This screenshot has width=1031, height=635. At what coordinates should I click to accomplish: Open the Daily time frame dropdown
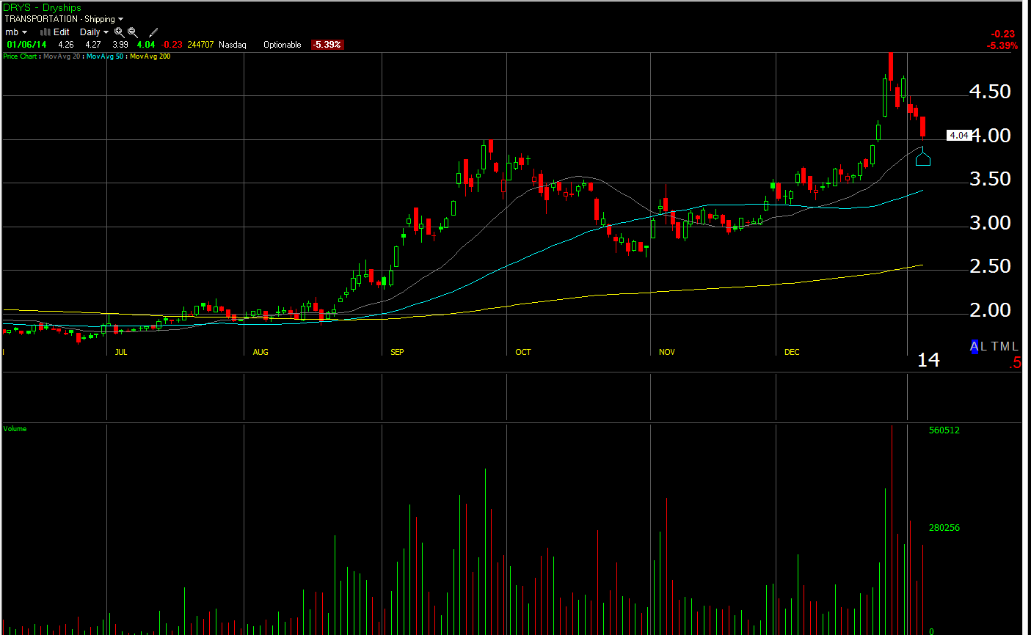tap(94, 32)
